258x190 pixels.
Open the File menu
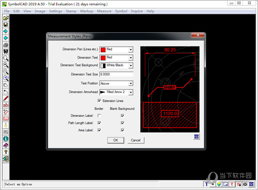tap(7, 11)
